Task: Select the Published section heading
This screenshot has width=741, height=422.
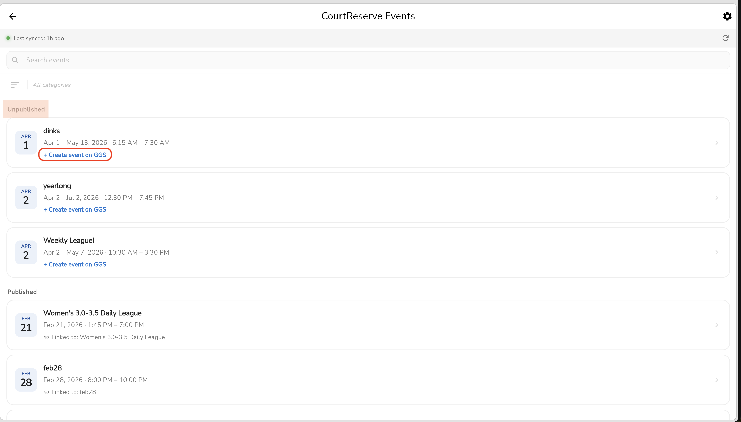Action: [22, 292]
